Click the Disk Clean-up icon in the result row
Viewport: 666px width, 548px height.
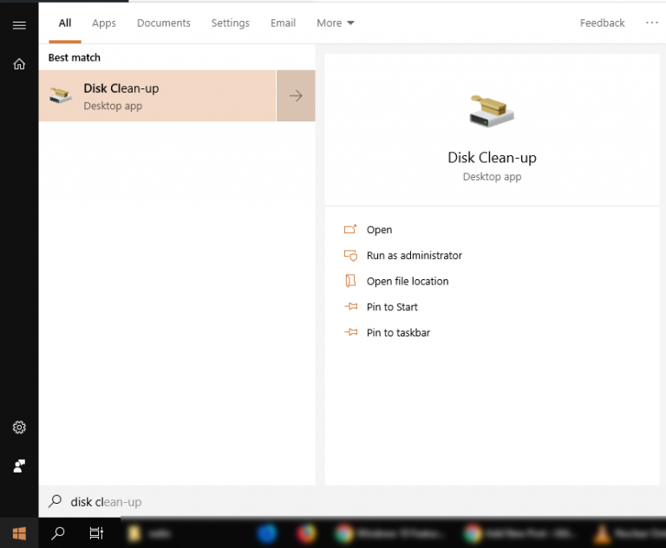pos(61,95)
